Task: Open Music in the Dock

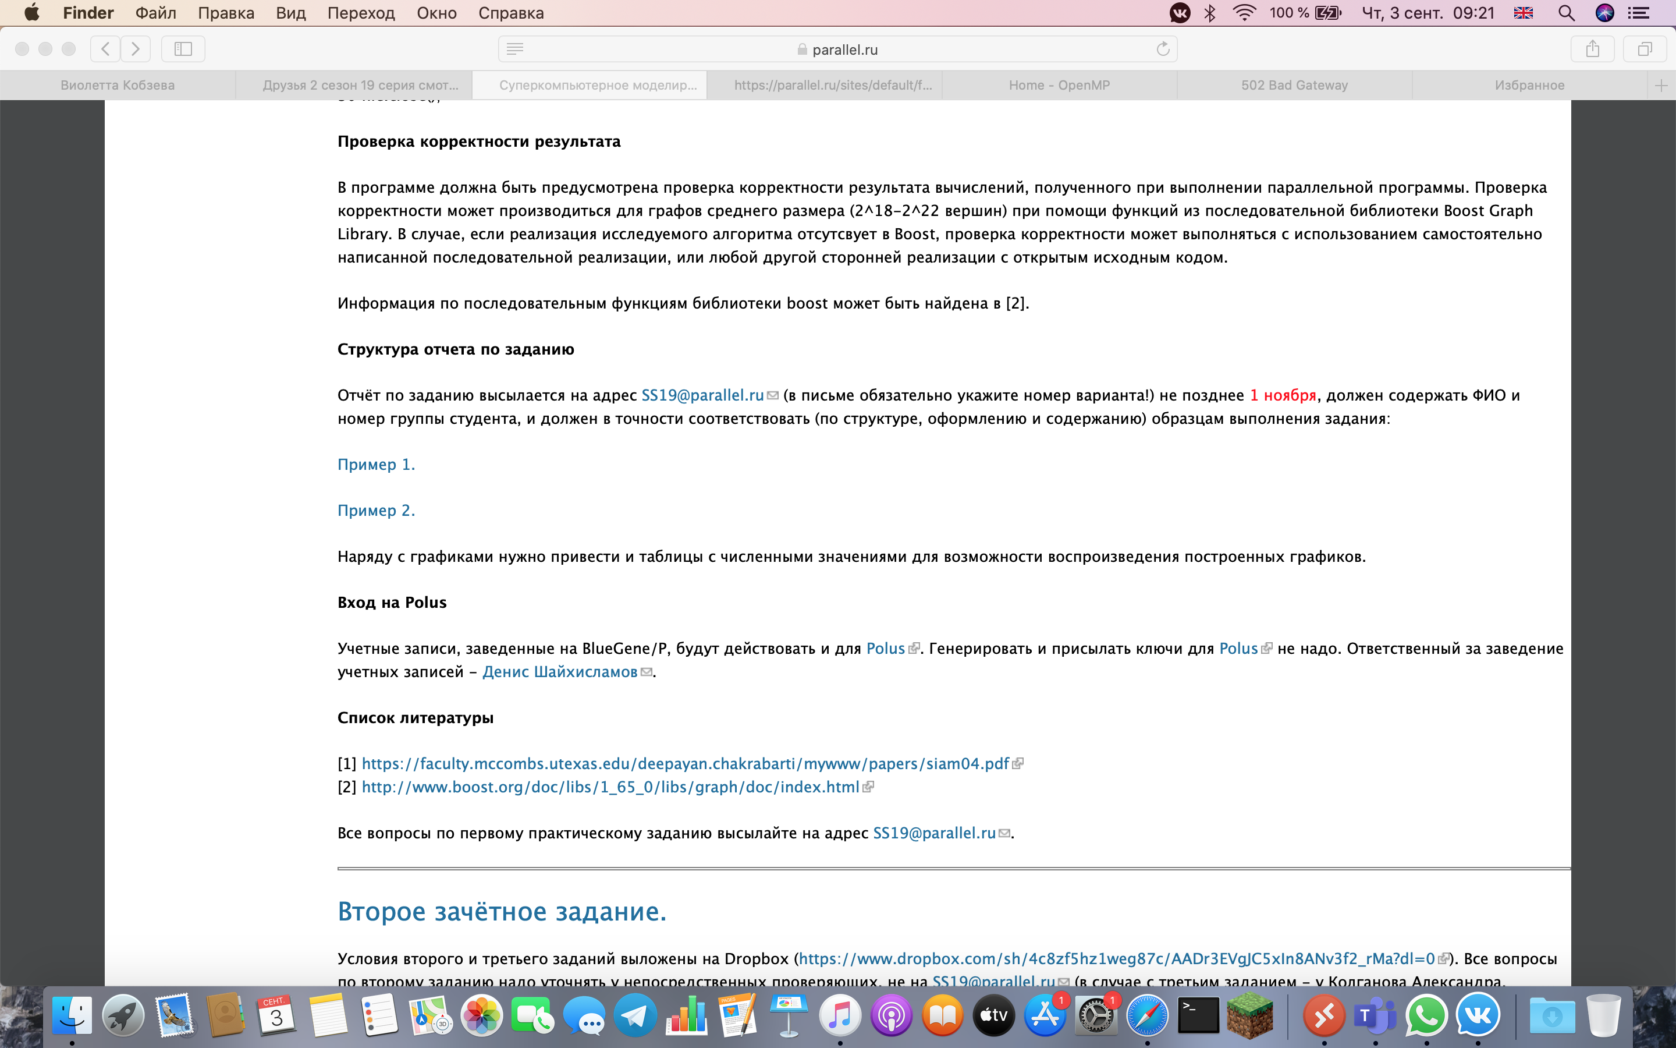Action: click(x=840, y=1015)
